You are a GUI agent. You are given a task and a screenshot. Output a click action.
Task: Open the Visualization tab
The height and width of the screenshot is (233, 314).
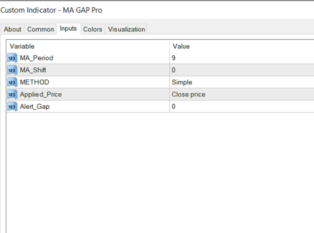click(127, 29)
